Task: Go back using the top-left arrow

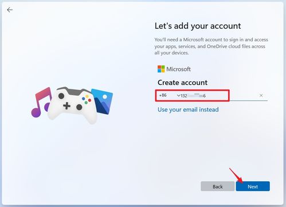Action: (10, 10)
